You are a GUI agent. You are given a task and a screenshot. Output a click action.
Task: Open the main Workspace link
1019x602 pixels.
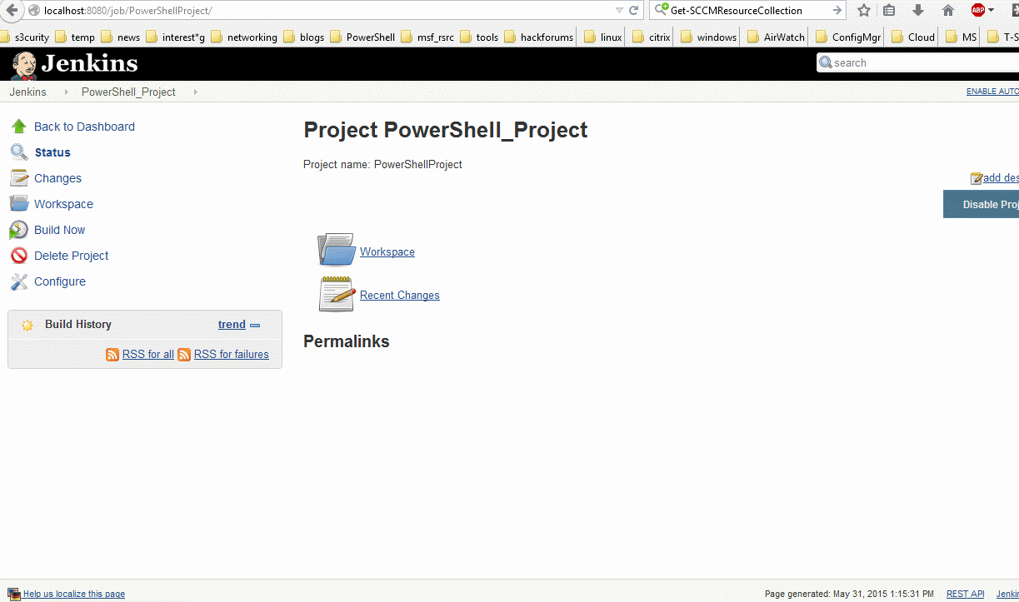[x=387, y=252]
